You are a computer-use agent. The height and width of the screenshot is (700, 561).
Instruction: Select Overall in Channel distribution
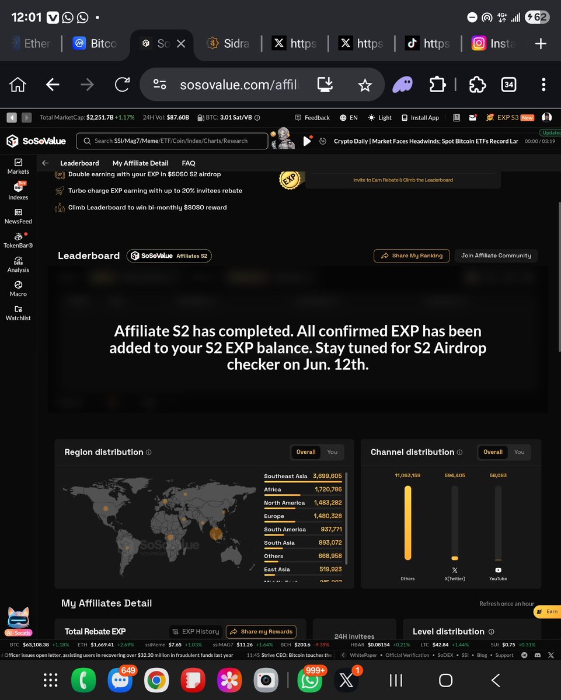point(493,452)
